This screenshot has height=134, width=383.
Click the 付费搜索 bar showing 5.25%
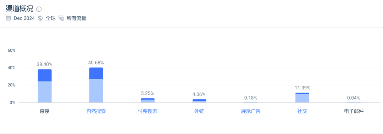click(x=148, y=100)
